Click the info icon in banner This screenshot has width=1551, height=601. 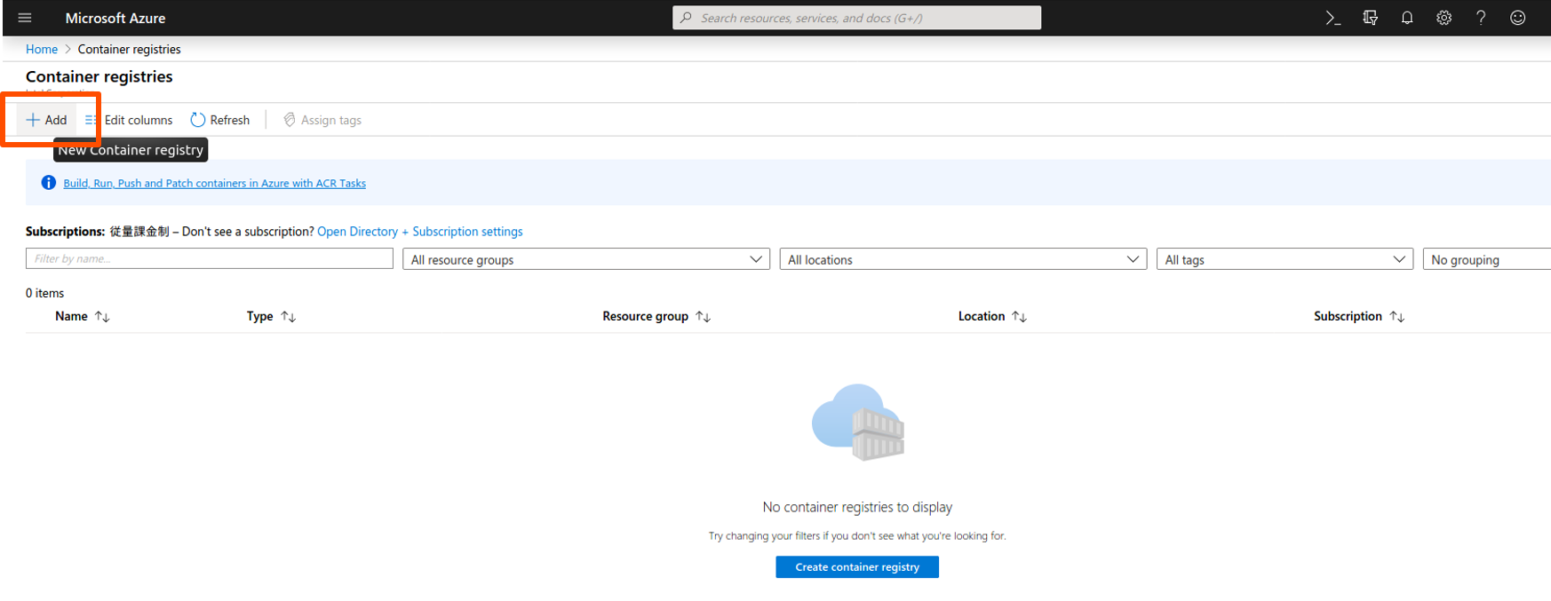49,183
